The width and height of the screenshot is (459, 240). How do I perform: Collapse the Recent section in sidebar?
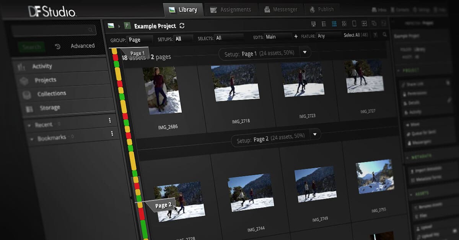29,125
